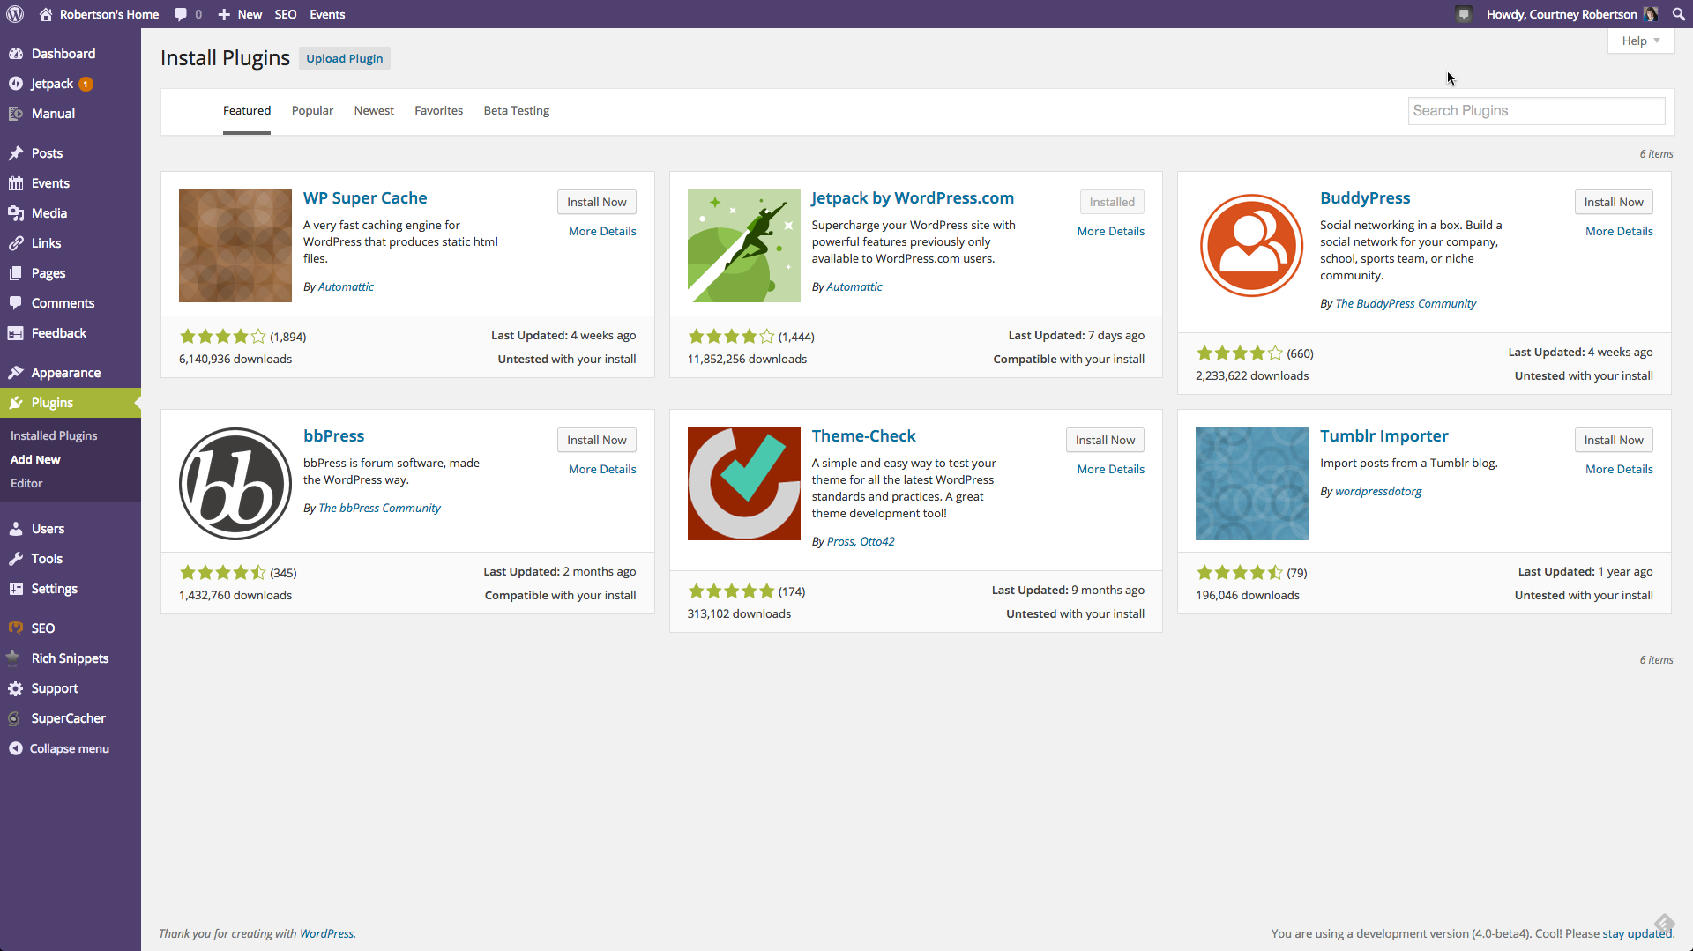
Task: Open the Tumblr Importer thumbnail
Action: click(1252, 484)
